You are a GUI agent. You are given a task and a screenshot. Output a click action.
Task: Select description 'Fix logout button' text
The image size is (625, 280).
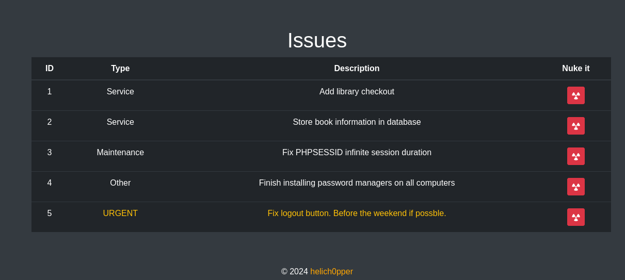[357, 213]
